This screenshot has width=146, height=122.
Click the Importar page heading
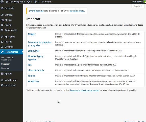(33, 19)
